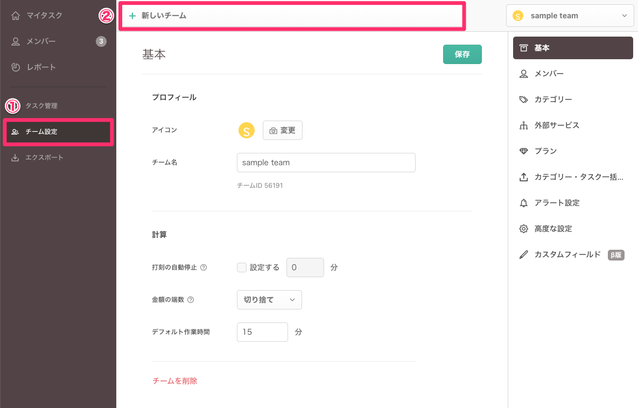Click the green 保存 button
This screenshot has width=638, height=408.
(x=462, y=54)
